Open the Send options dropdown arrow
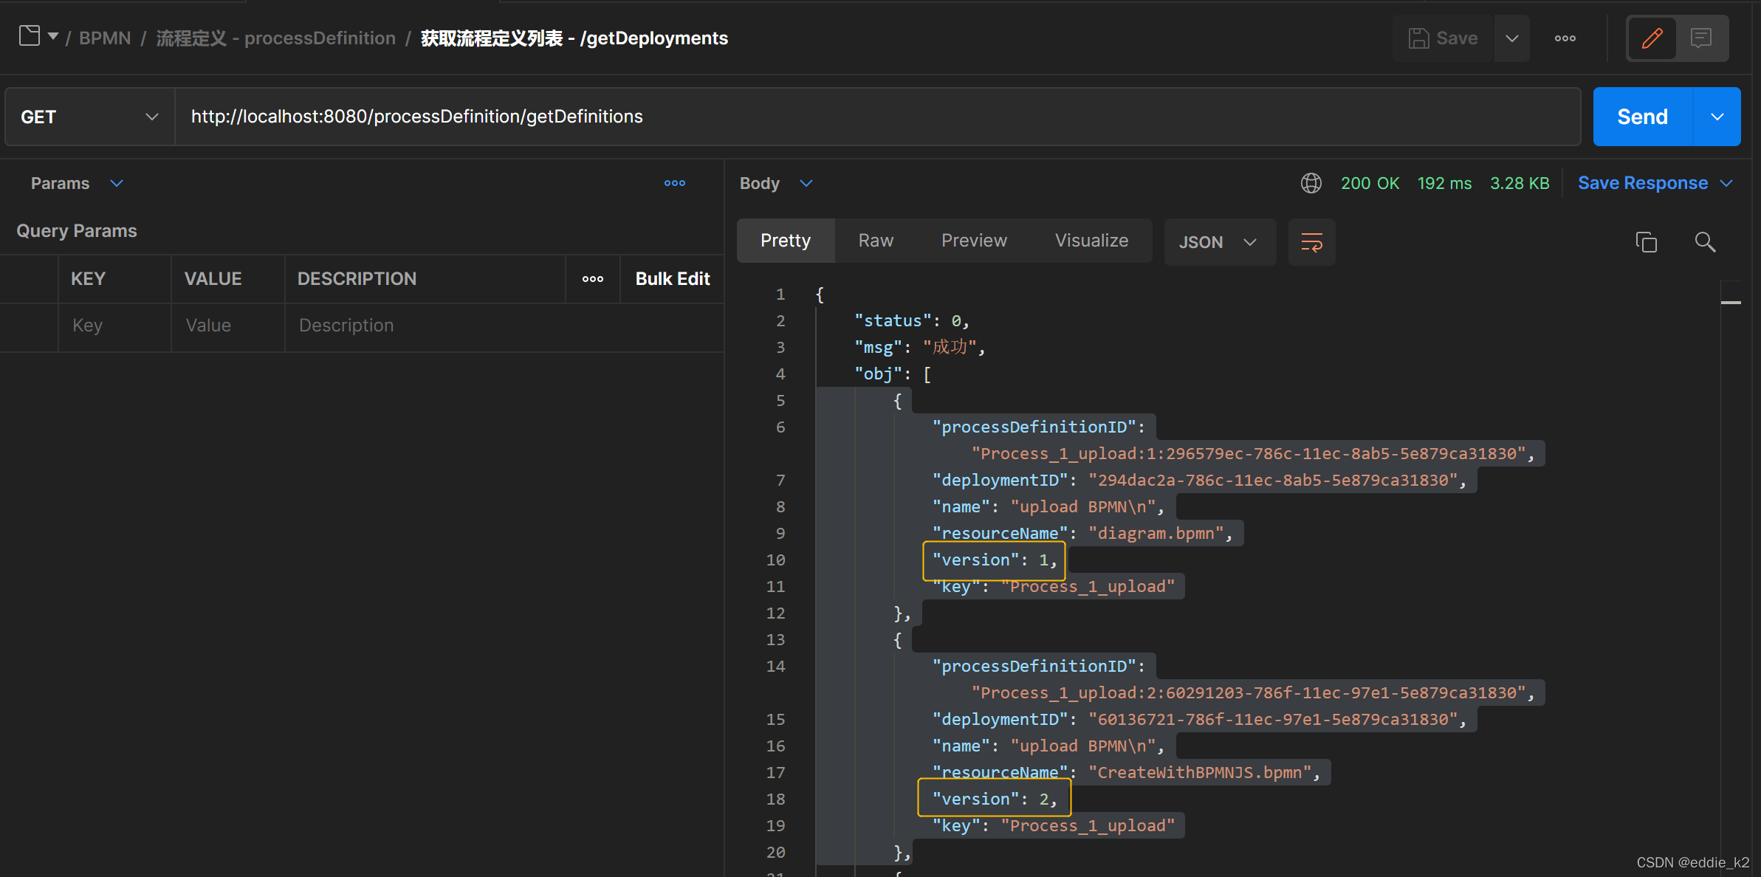 click(x=1717, y=117)
